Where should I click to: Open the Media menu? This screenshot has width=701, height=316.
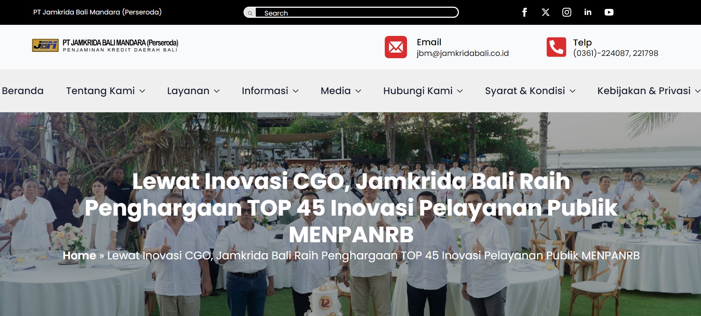tap(341, 91)
